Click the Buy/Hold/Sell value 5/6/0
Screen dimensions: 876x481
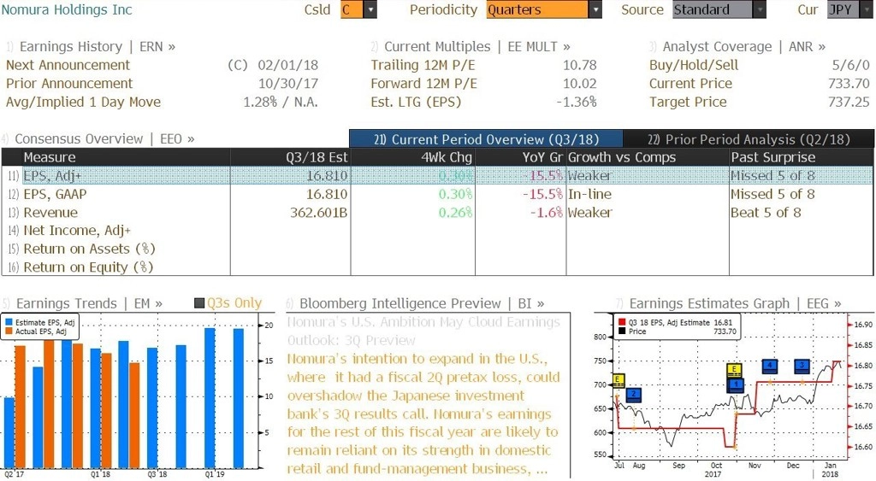pyautogui.click(x=850, y=65)
